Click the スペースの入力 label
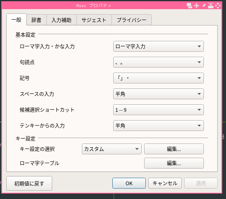The image size is (226, 199). 37,94
